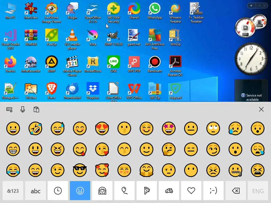271x203 pixels.
Task: Activate the microphone dictation icon
Action: click(x=23, y=109)
